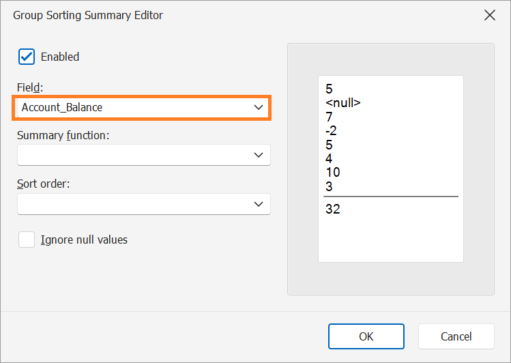Expand the Summary function dropdown arrow
The width and height of the screenshot is (511, 363).
(x=259, y=155)
